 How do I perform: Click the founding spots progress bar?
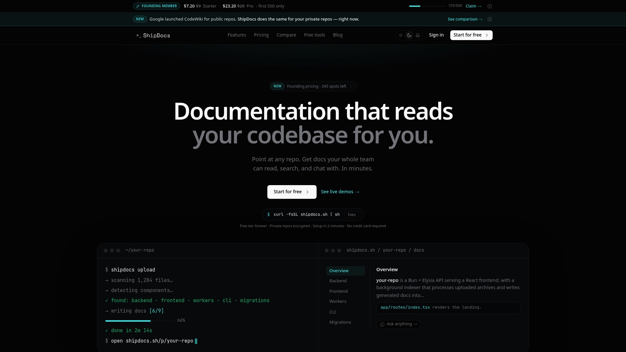427,6
